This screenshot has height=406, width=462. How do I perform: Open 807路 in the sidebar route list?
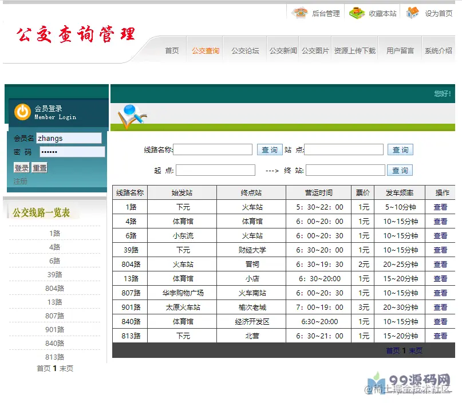pyautogui.click(x=54, y=316)
